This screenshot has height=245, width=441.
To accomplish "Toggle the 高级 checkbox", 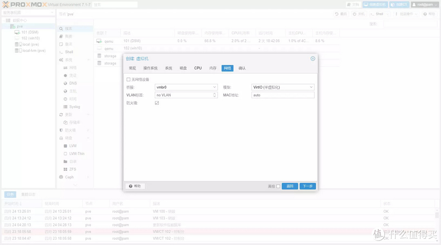I will pos(278,186).
